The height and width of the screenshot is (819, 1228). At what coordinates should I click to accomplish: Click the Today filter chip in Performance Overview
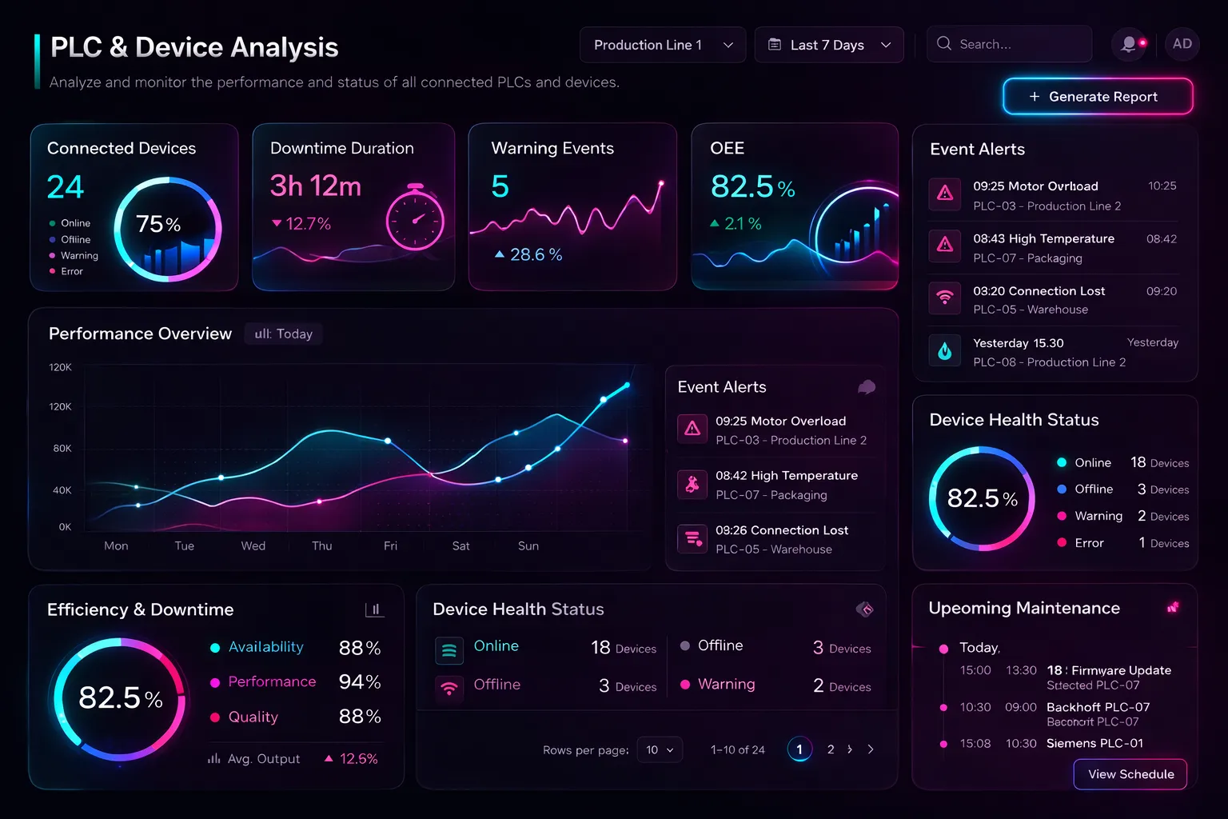point(284,334)
